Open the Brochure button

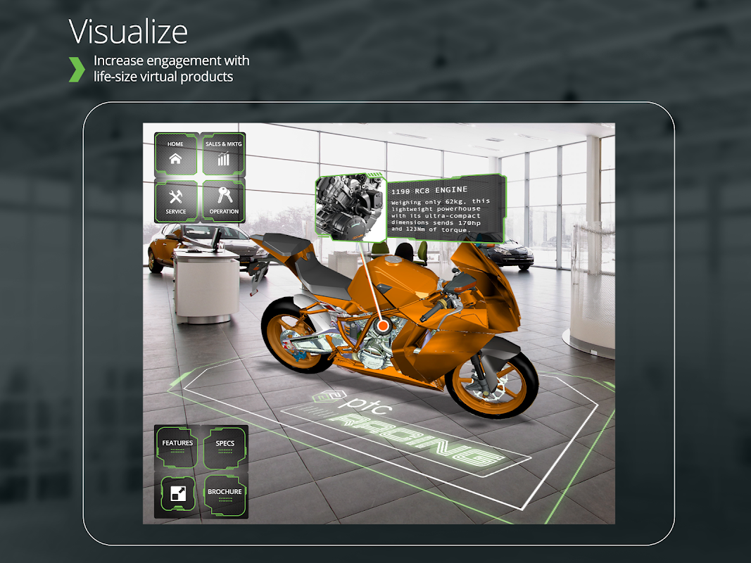coord(225,495)
